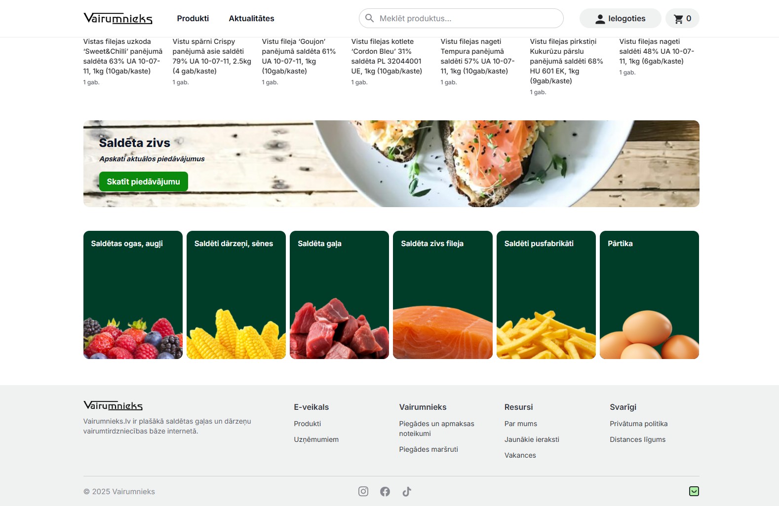Click the user icon beside Ielogoties
Image resolution: width=779 pixels, height=506 pixels.
pyautogui.click(x=600, y=19)
